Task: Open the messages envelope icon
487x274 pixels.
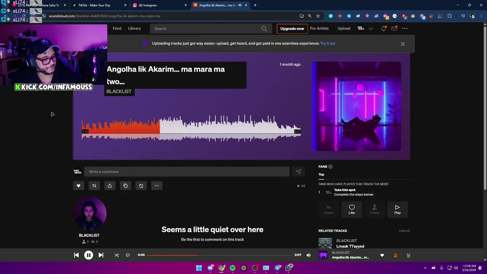Action: point(394,29)
